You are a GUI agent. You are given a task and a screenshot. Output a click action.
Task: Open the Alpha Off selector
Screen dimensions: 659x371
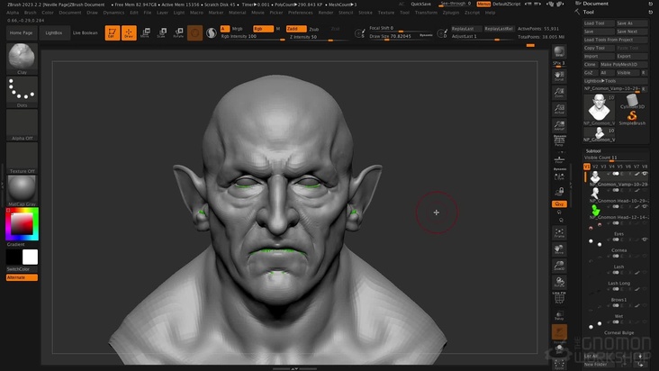(x=22, y=125)
